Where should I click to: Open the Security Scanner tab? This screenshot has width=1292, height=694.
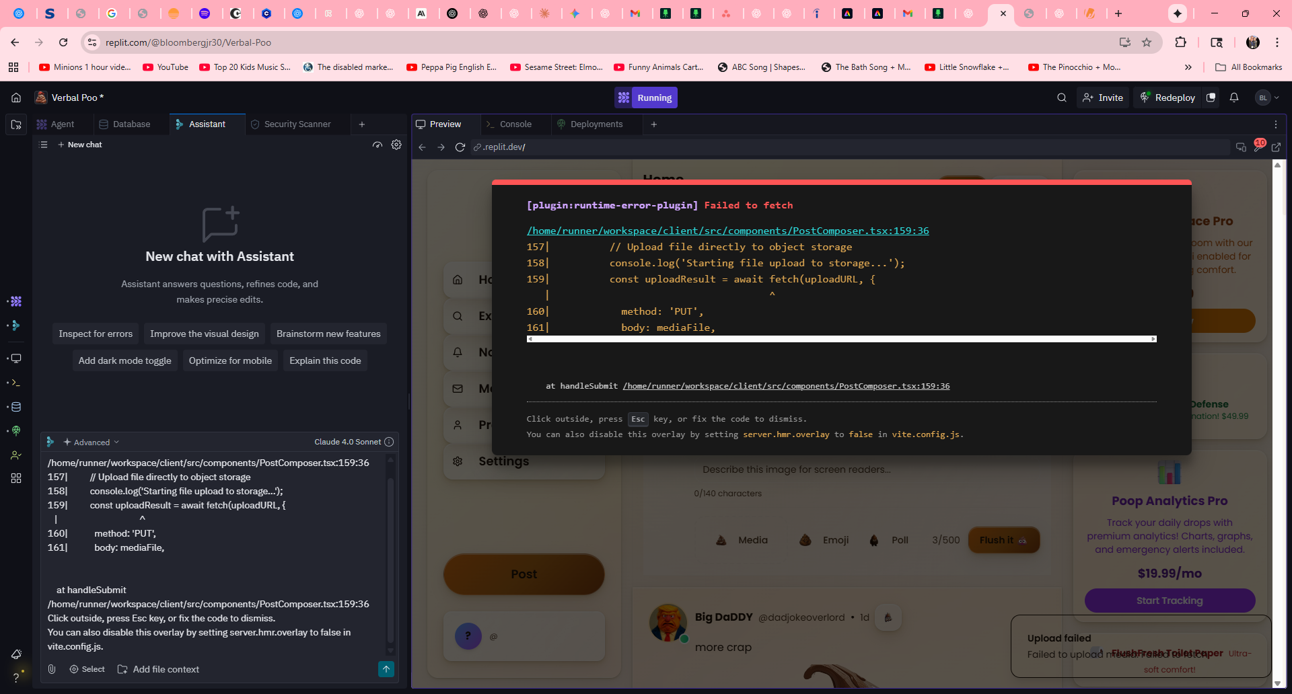coord(297,124)
